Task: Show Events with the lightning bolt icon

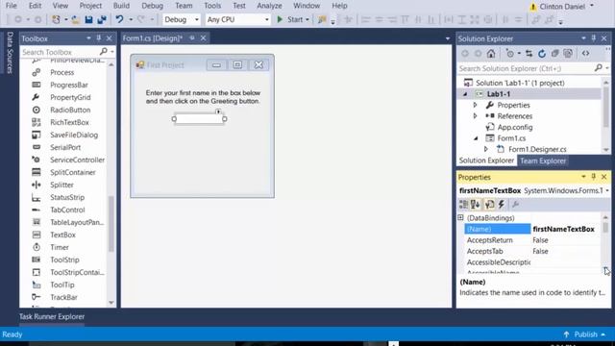Action: point(502,205)
